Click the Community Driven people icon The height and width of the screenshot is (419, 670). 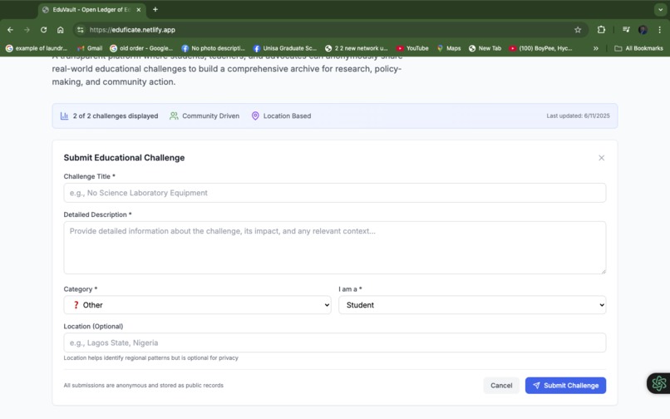pos(174,116)
